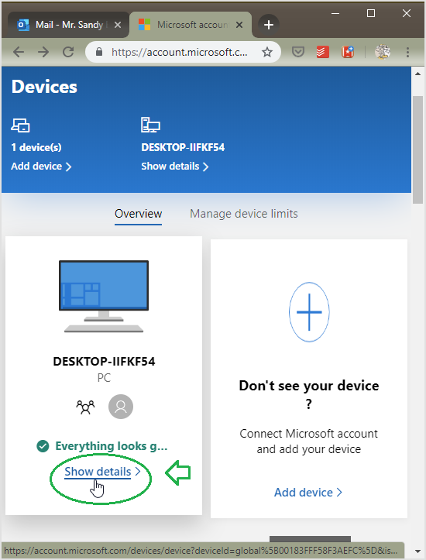This screenshot has height=560, width=426.
Task: Click the scrollbar up arrow
Action: click(417, 74)
